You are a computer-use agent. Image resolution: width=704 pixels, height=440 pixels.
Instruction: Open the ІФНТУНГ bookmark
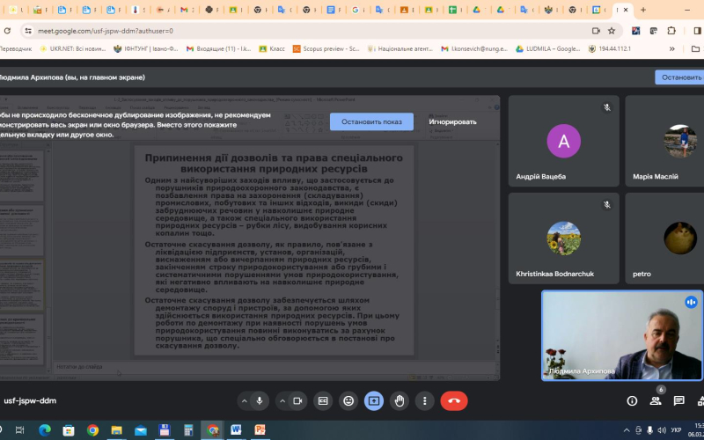coord(145,49)
